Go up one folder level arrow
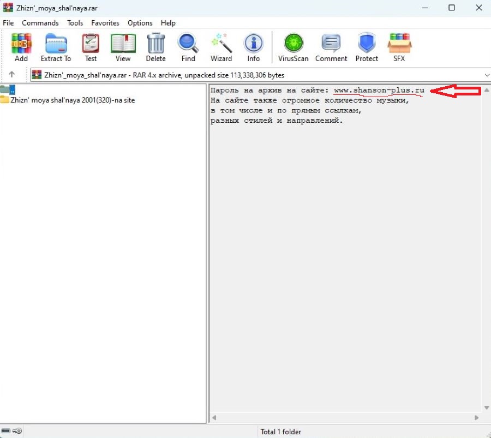491x438 pixels. [x=11, y=74]
